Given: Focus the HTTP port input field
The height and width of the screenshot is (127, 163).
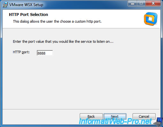Looking at the screenshot, I should [45, 53].
